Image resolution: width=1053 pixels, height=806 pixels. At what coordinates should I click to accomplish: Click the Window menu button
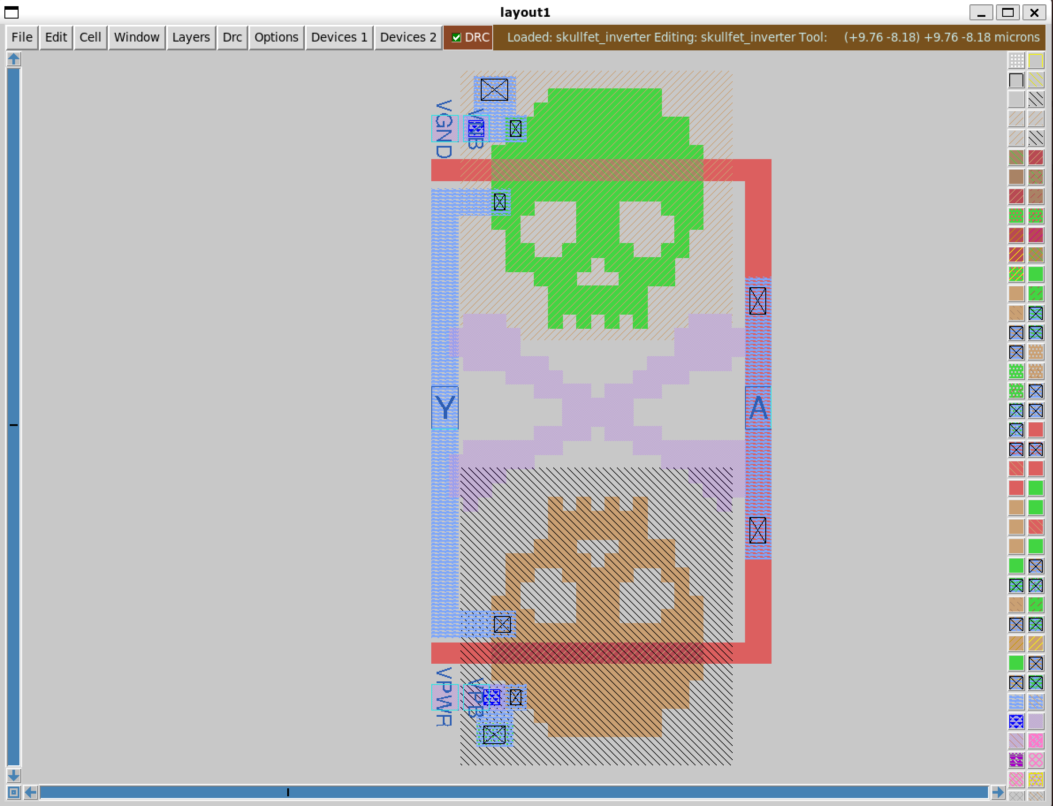click(137, 38)
